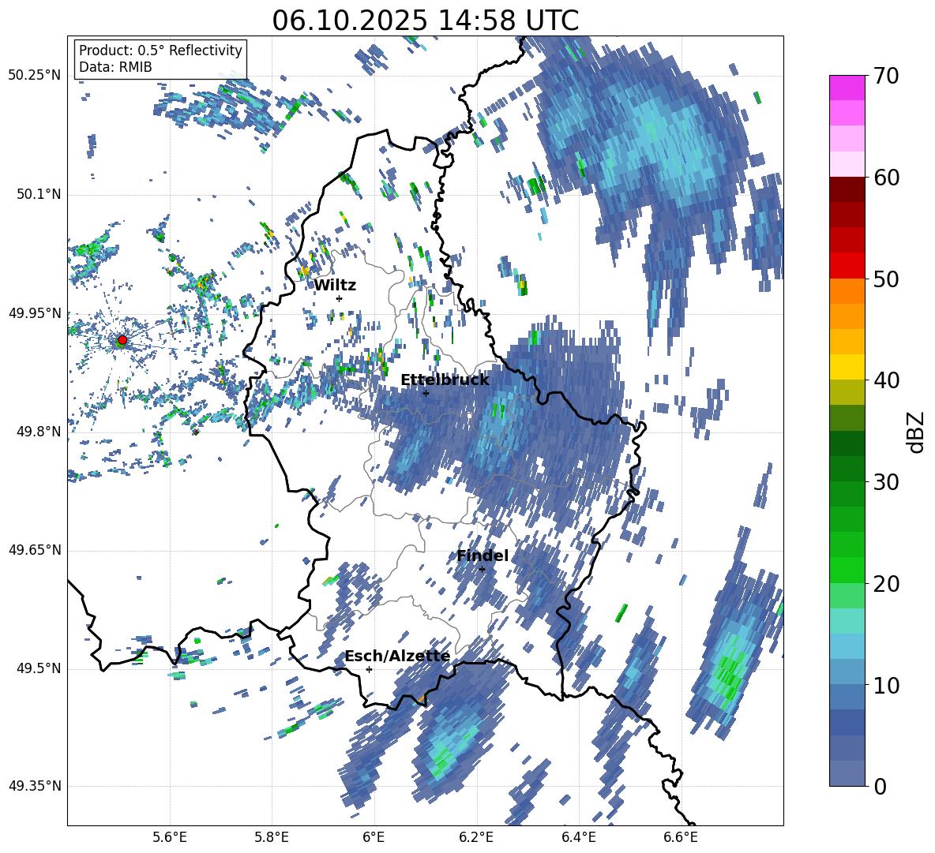The width and height of the screenshot is (935, 853).
Task: Click the 6.2°E longitude label
Action: 476,837
